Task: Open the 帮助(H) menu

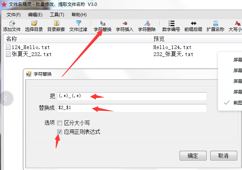Action: click(x=79, y=15)
